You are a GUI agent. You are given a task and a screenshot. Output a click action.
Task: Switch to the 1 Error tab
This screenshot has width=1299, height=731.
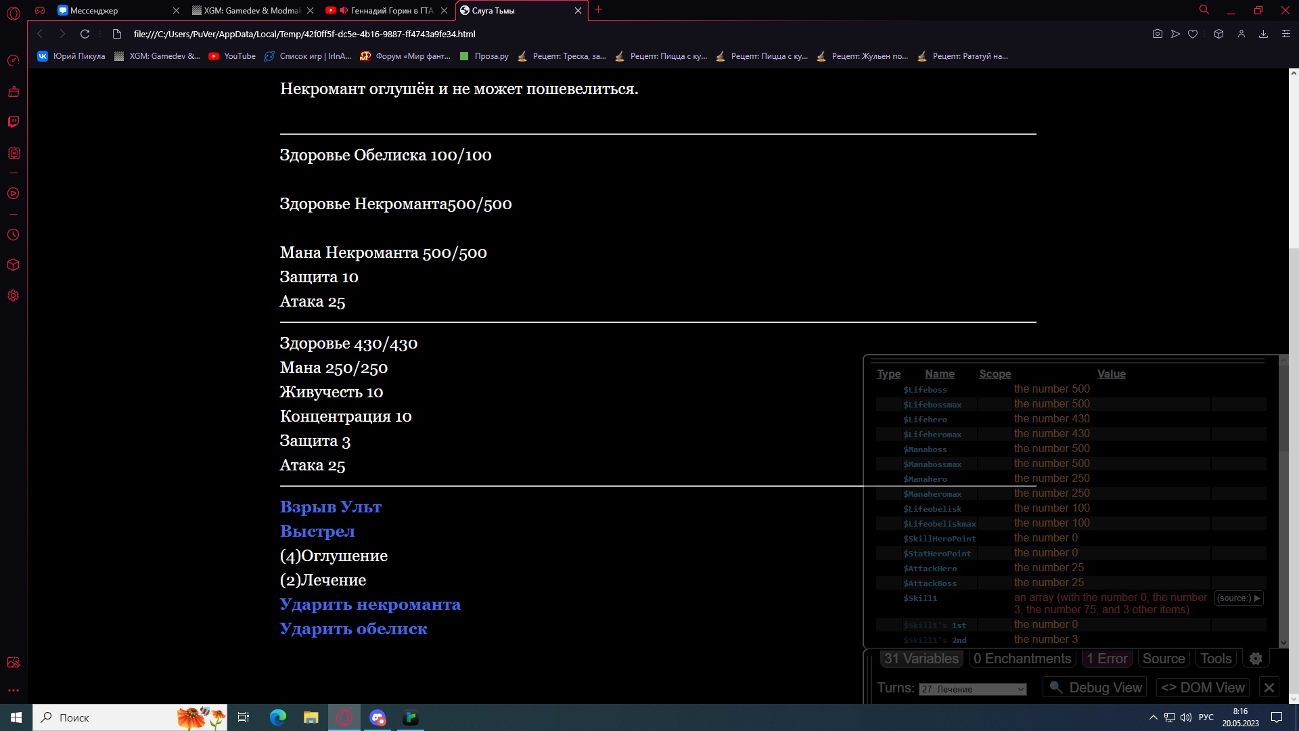tap(1107, 659)
